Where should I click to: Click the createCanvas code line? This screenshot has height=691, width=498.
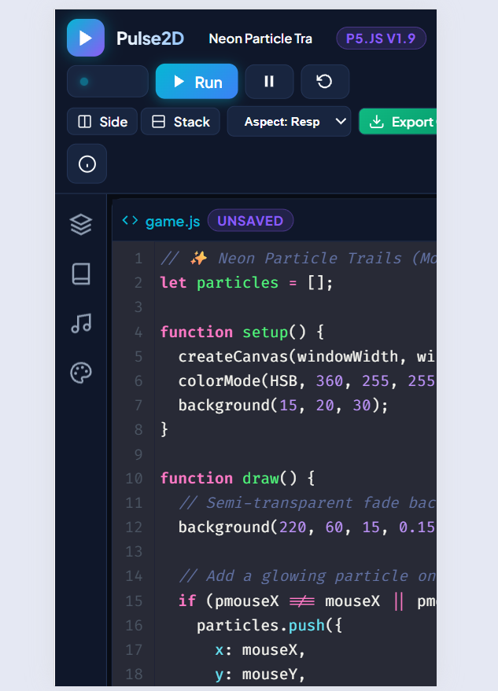tap(307, 357)
